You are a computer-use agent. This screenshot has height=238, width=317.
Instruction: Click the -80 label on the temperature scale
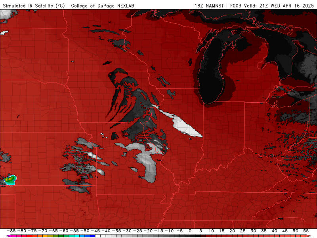click(22, 231)
